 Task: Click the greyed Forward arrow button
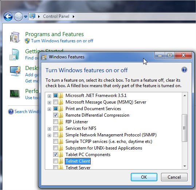tap(18, 16)
